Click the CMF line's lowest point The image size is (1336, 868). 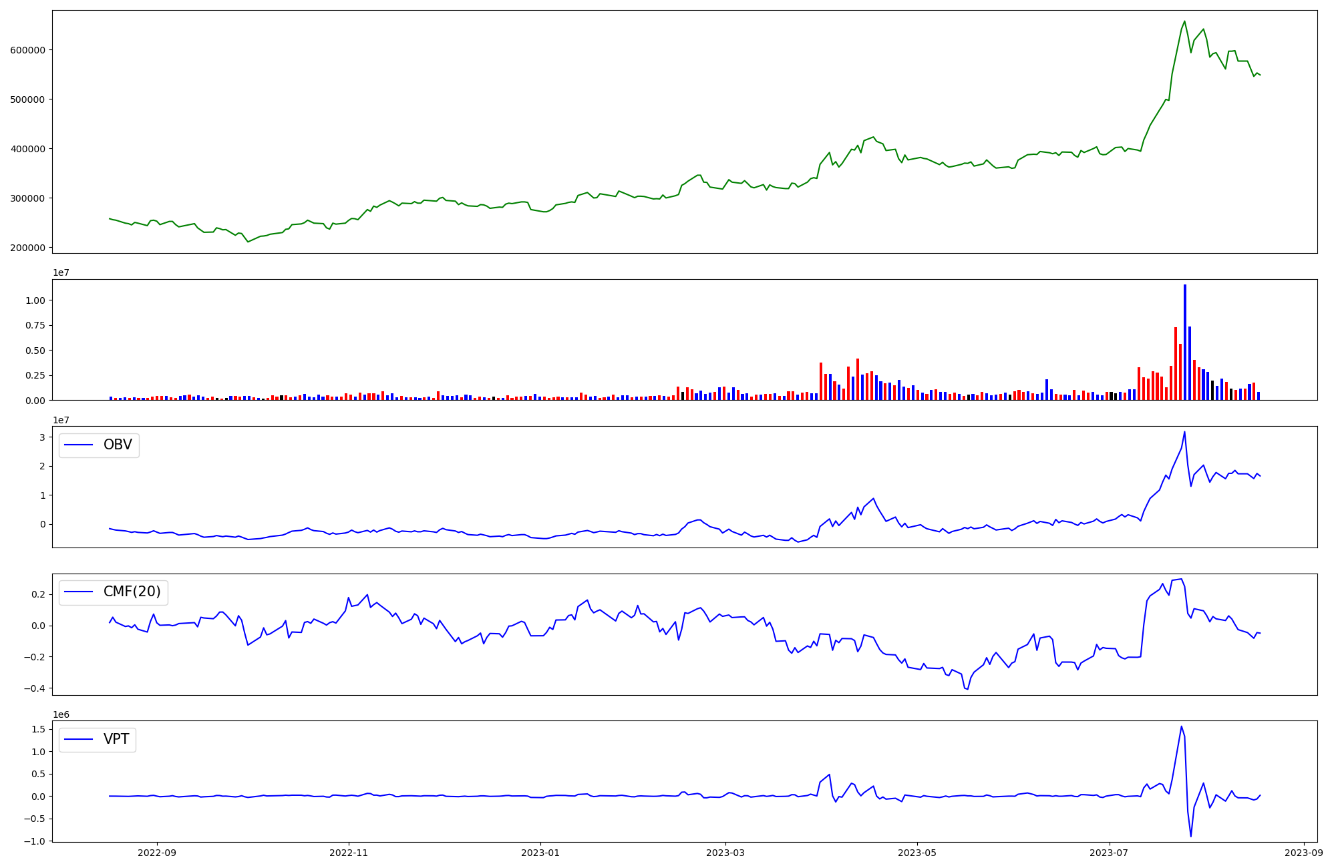(x=967, y=689)
